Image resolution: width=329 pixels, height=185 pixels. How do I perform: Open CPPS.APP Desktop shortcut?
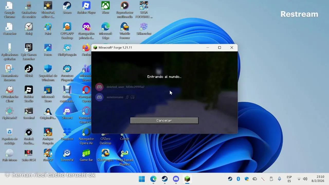(x=67, y=31)
